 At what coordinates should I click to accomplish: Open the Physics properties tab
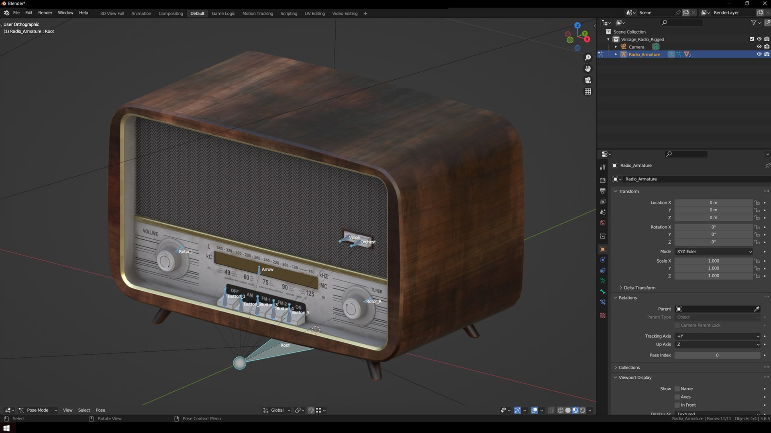602,260
